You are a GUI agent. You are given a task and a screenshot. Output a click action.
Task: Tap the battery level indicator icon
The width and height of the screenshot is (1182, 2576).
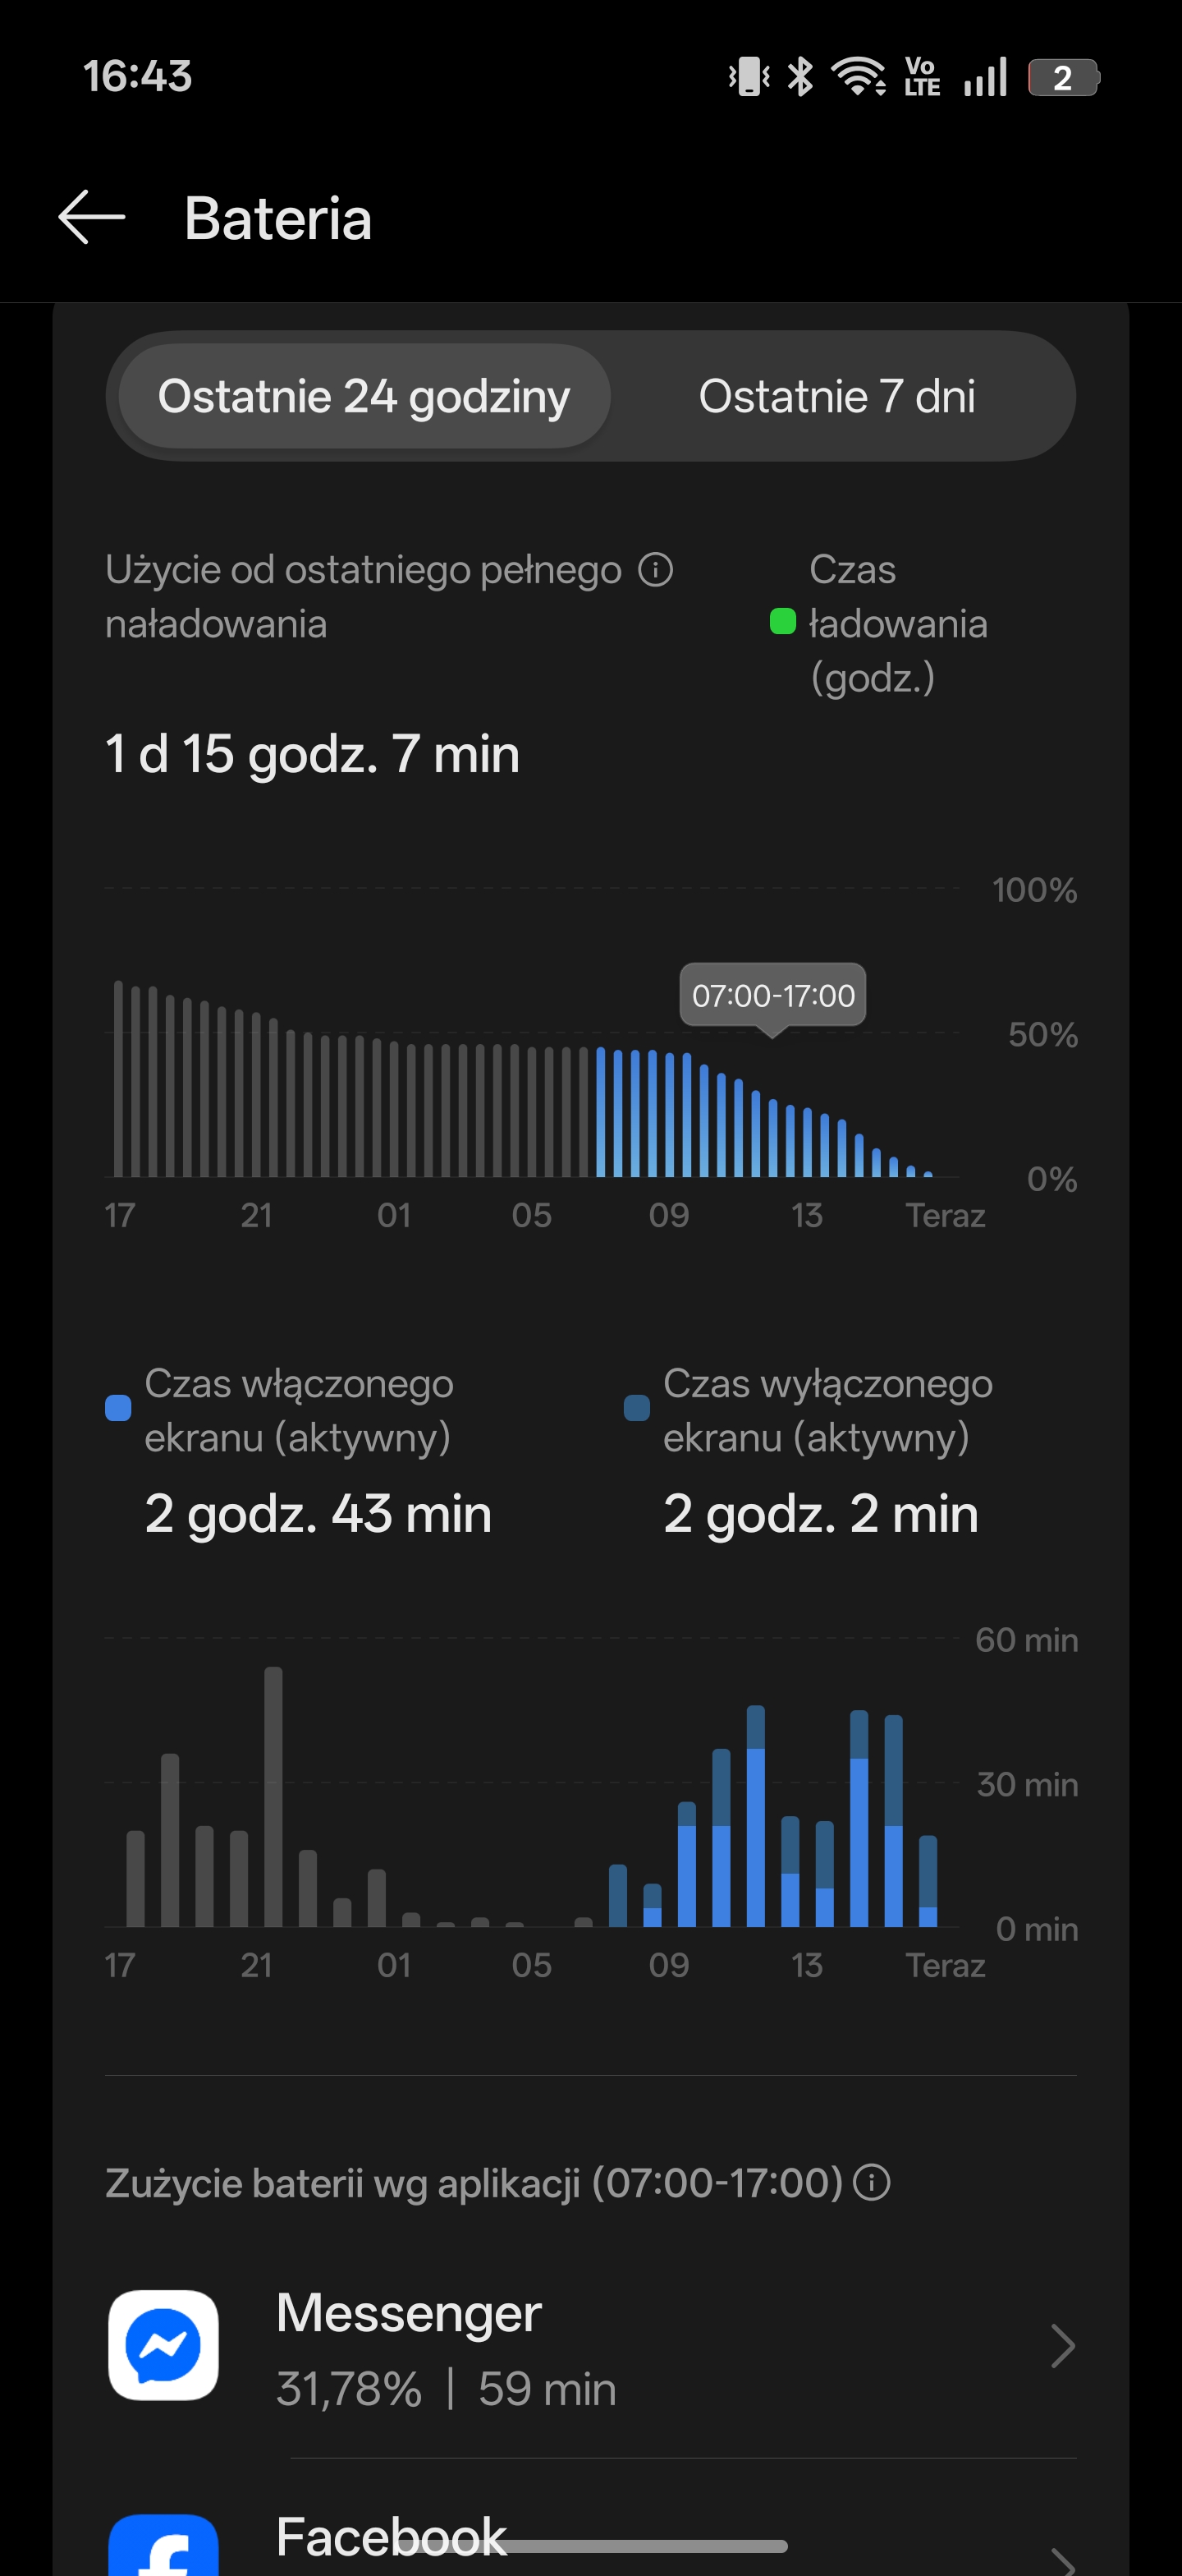1063,77
